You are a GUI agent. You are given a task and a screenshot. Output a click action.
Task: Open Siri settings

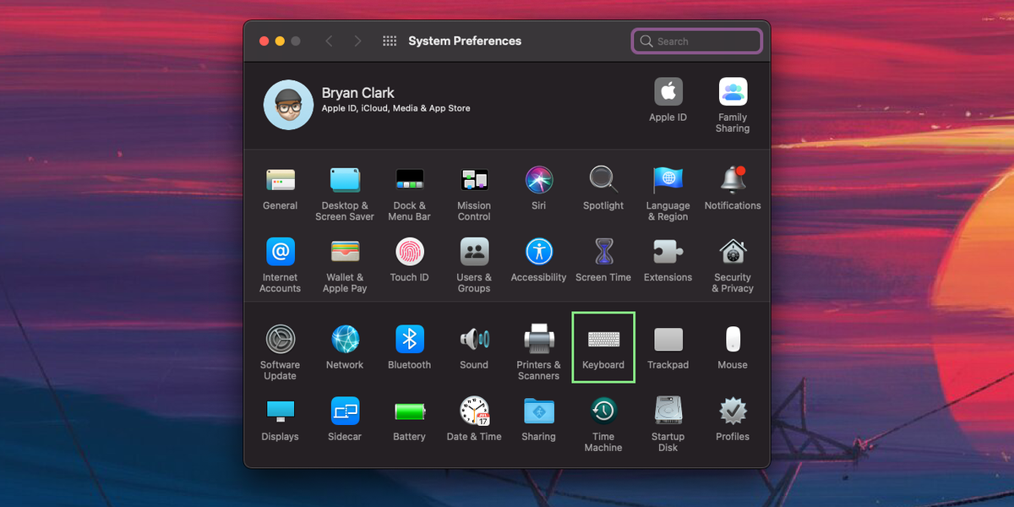pyautogui.click(x=538, y=181)
